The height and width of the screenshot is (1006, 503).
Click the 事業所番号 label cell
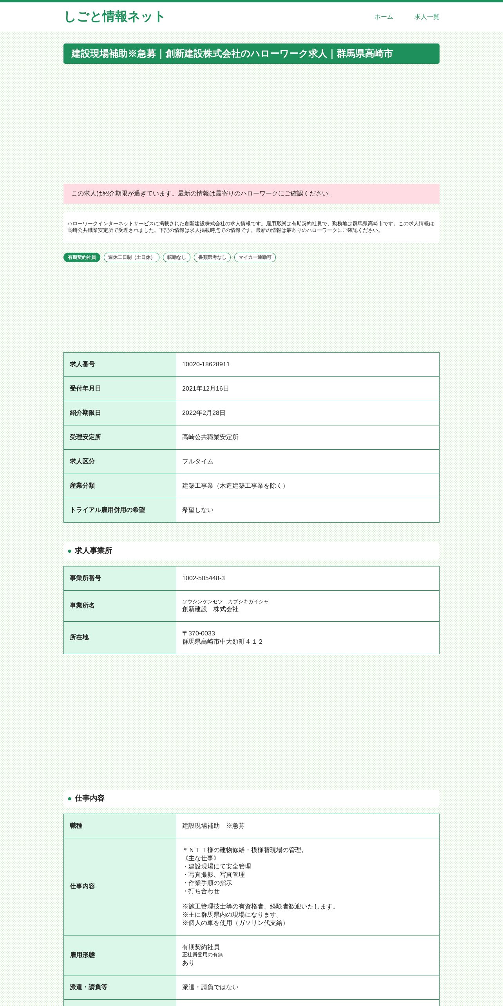pyautogui.click(x=120, y=579)
